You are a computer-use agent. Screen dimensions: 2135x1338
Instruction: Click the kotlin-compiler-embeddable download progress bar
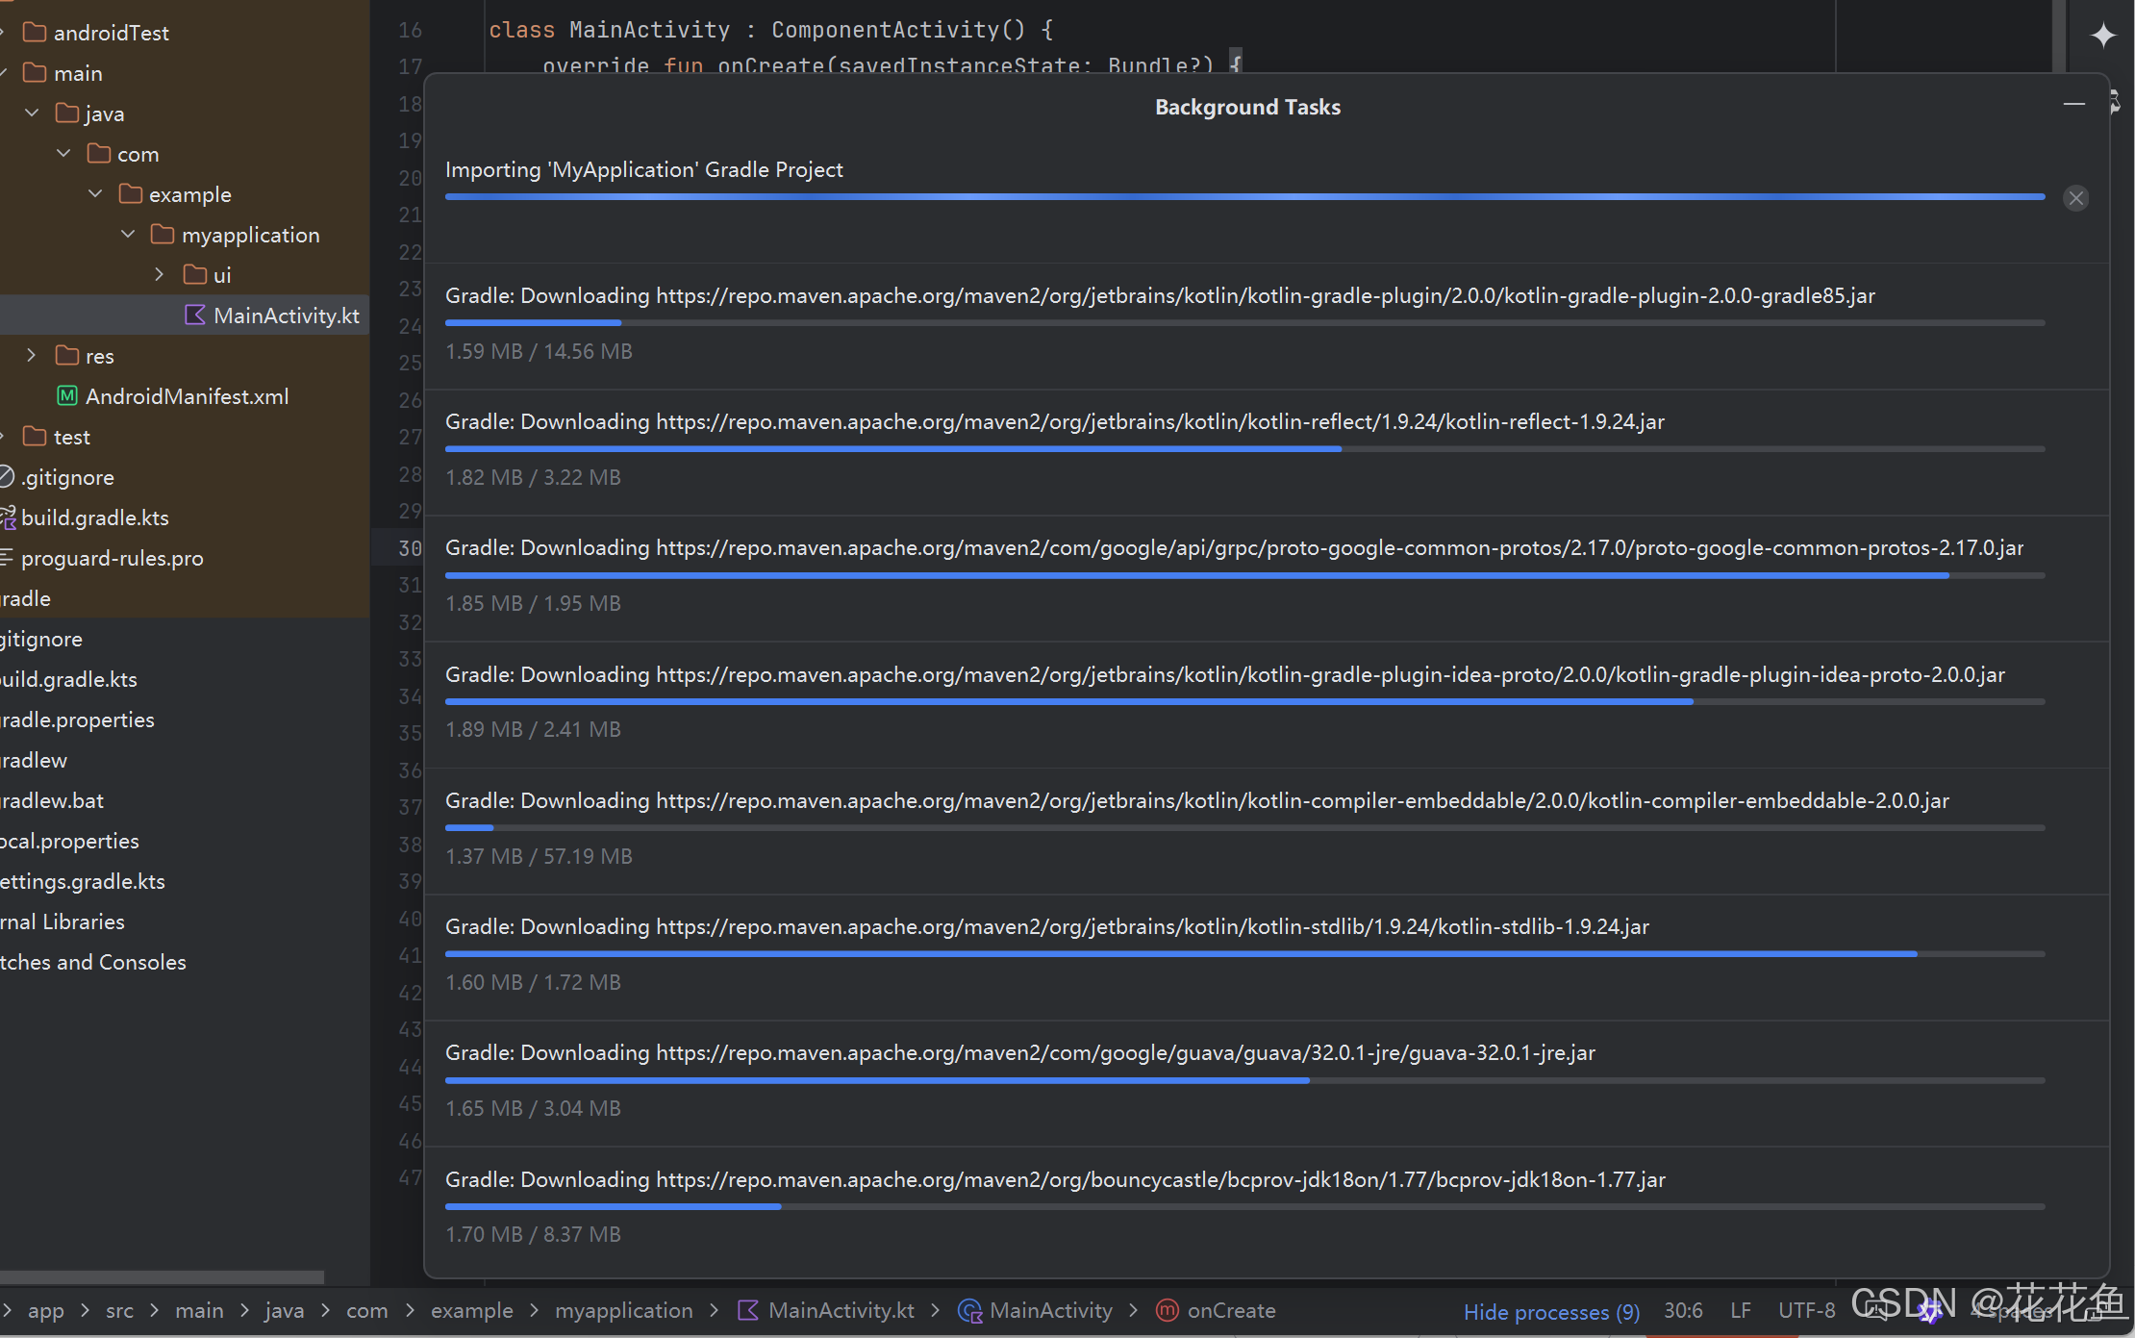pos(1243,827)
